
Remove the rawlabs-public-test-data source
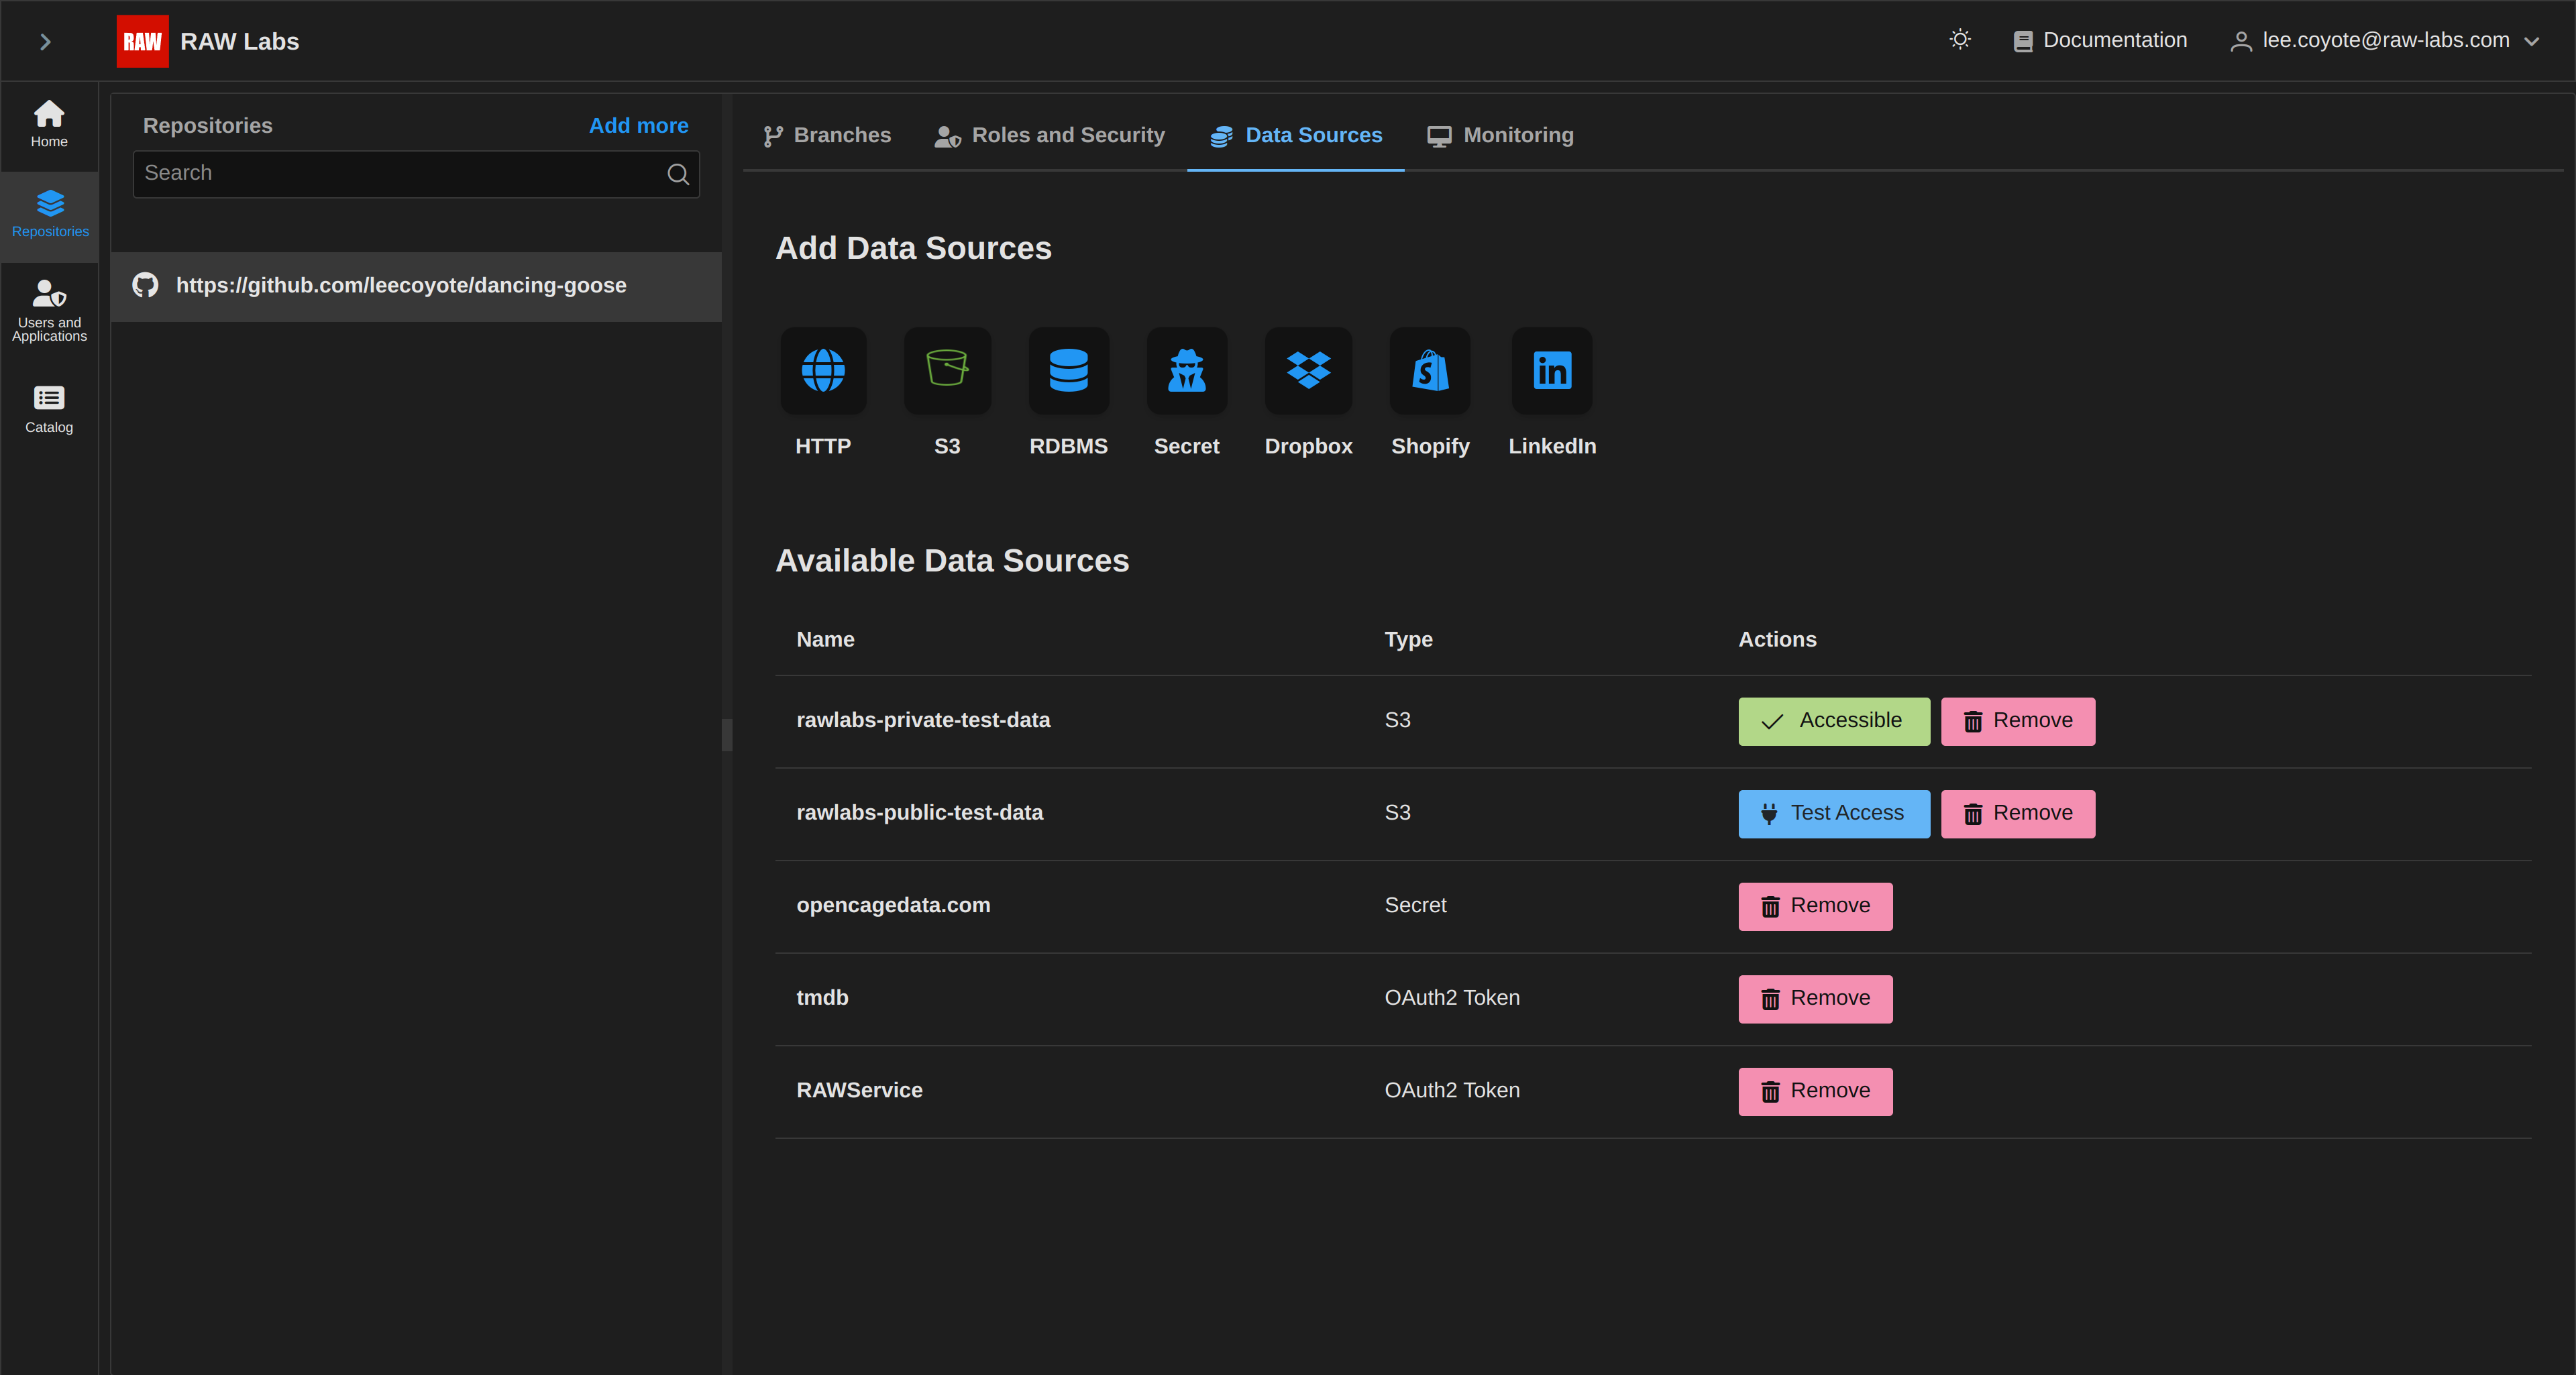[2018, 814]
